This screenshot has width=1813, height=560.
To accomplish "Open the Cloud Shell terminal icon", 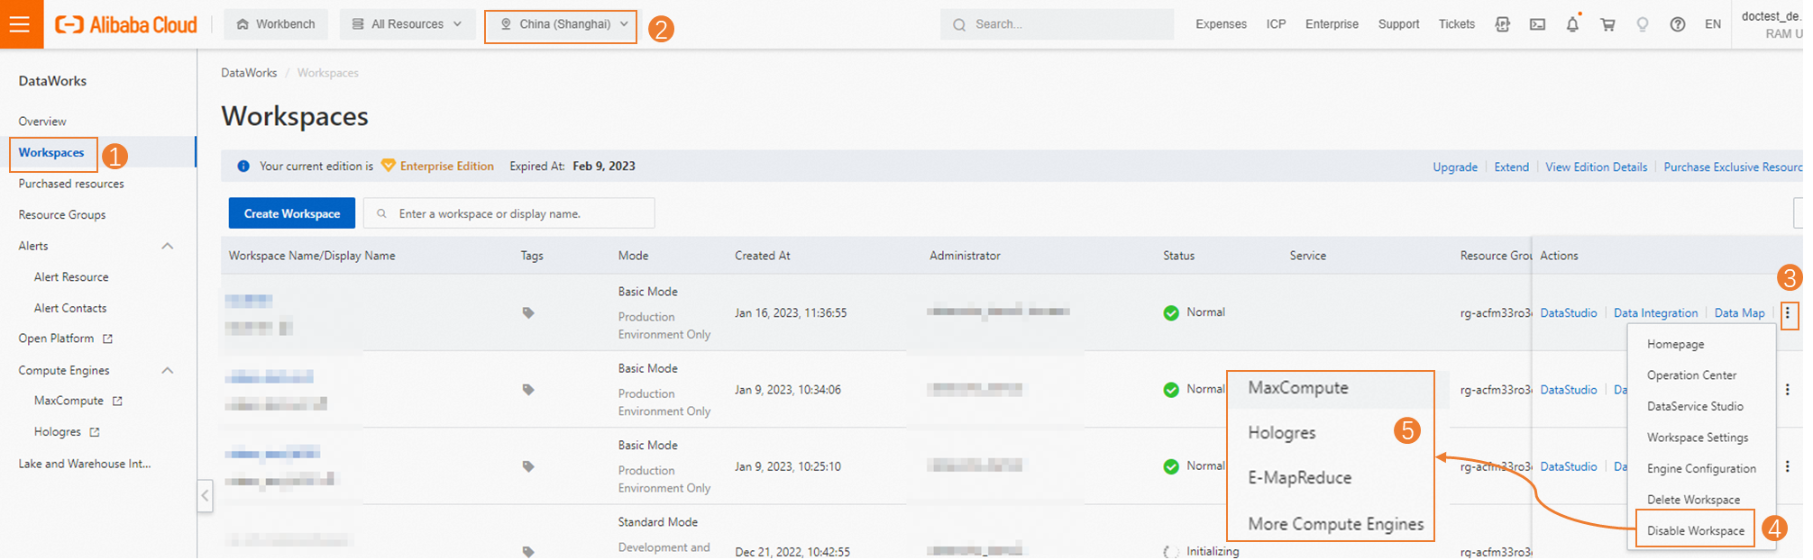I will (x=1537, y=24).
